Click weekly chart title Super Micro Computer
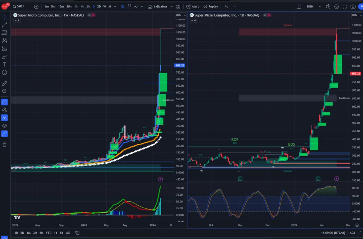This screenshot has height=239, width=363. (51, 15)
